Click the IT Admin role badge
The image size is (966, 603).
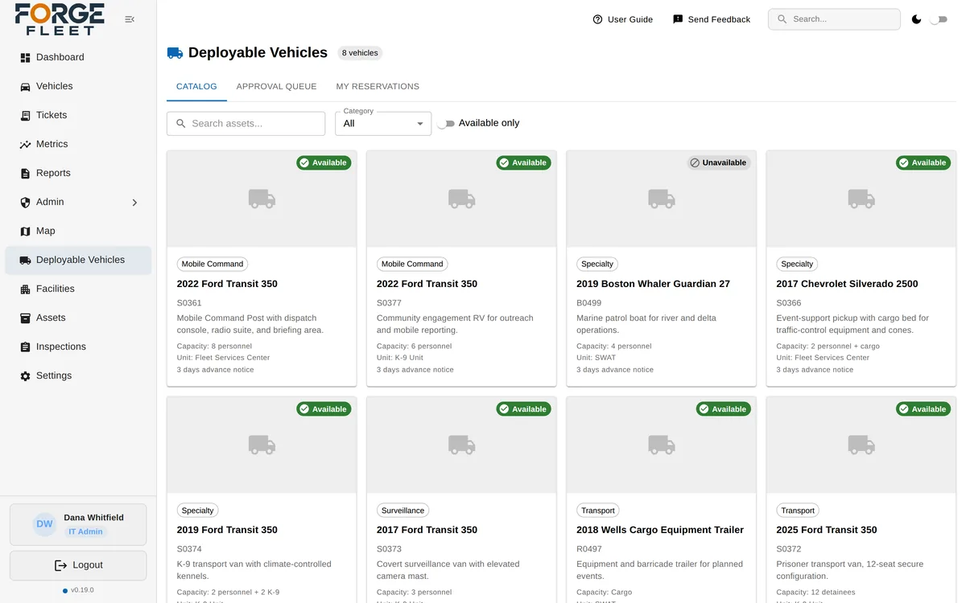85,532
